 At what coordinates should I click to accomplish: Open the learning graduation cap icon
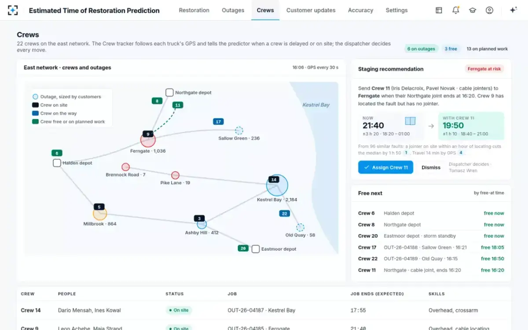tap(473, 10)
